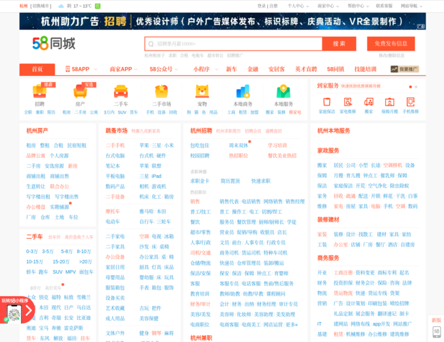Image resolution: width=444 pixels, height=342 pixels.
Task: Click the 二手手机 link
Action: pyautogui.click(x=115, y=146)
